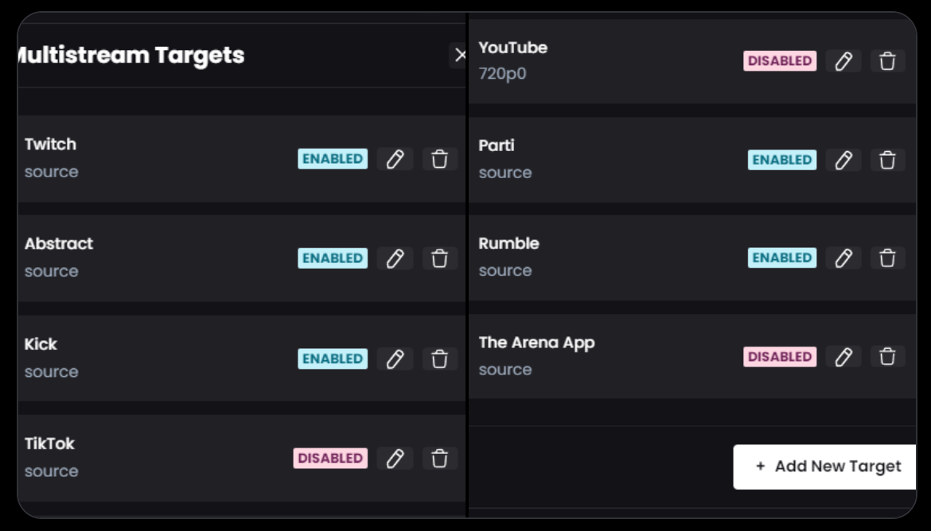The width and height of the screenshot is (931, 531).
Task: Edit the YouTube 720p0 target
Action: [843, 61]
